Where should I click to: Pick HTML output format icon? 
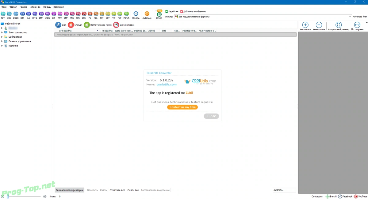[x=35, y=15]
